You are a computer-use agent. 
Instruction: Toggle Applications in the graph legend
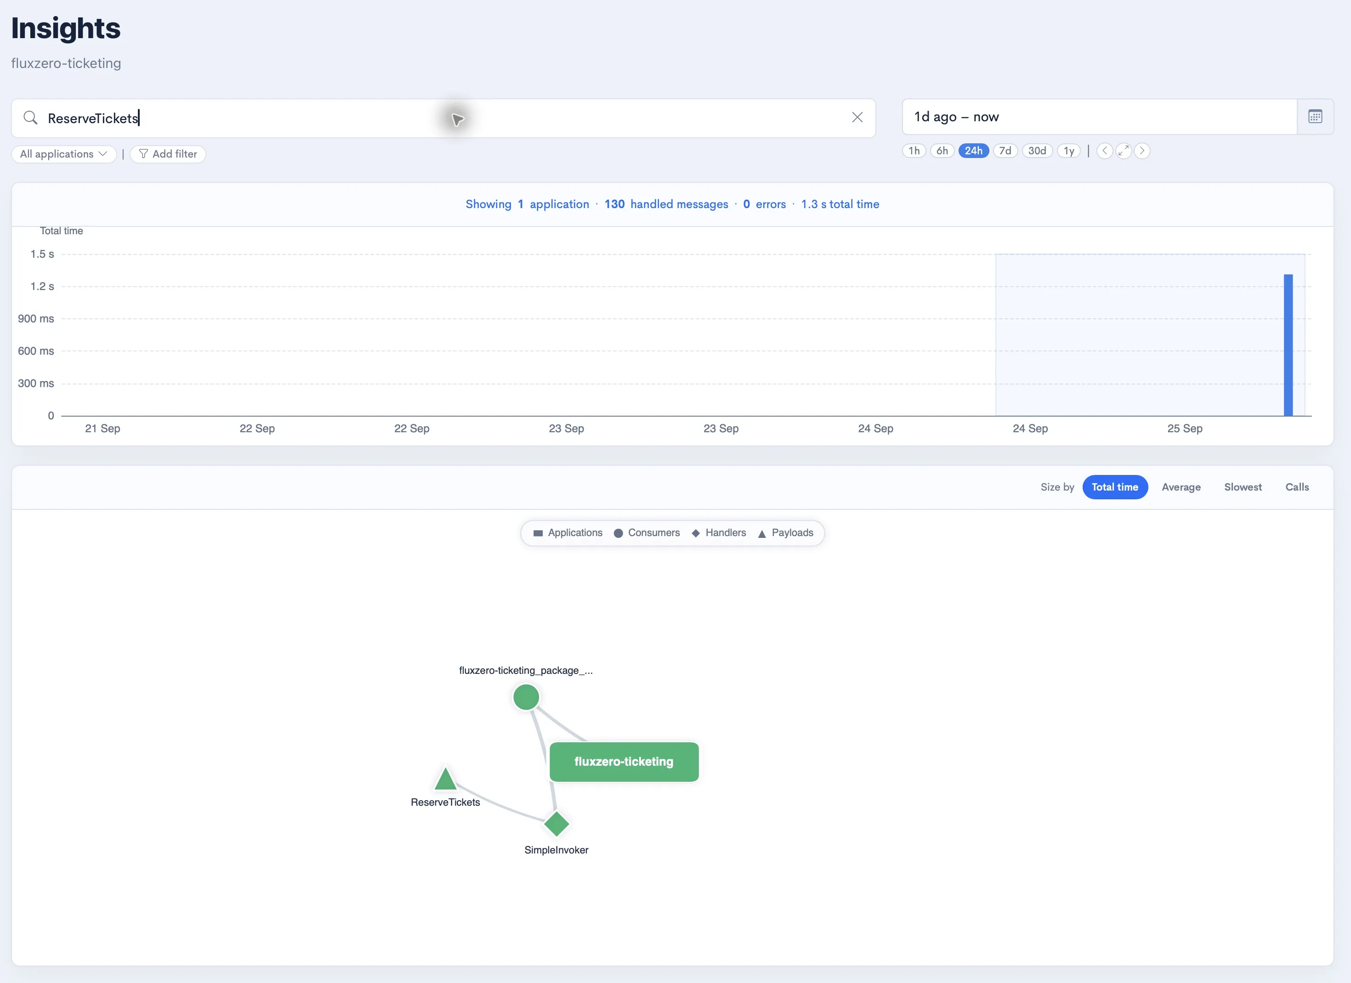568,533
